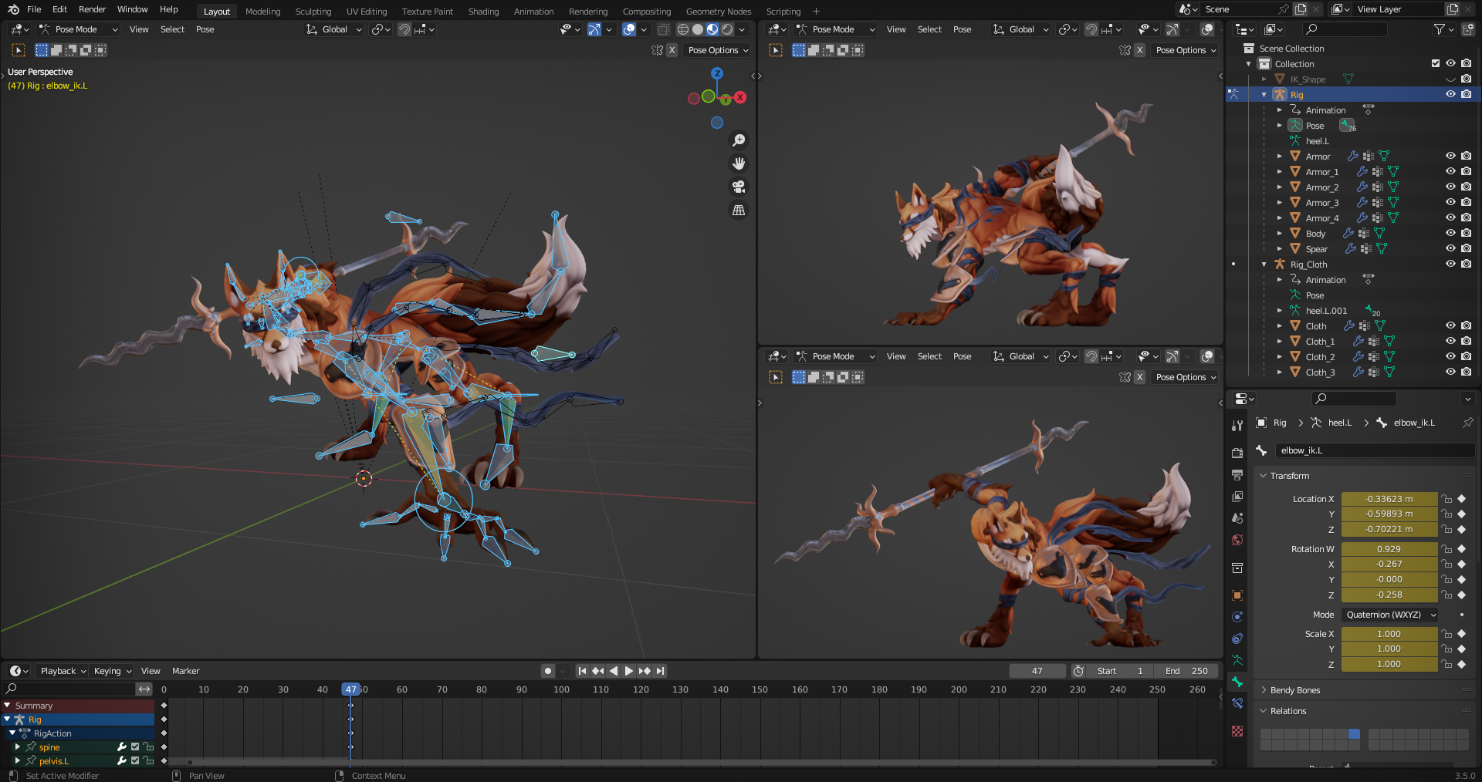Image resolution: width=1482 pixels, height=782 pixels.
Task: Open the Bone Constraints properties tab
Action: coord(1237,703)
